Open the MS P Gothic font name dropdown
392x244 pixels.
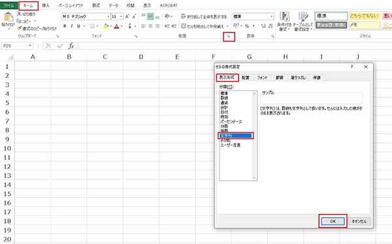pyautogui.click(x=108, y=16)
